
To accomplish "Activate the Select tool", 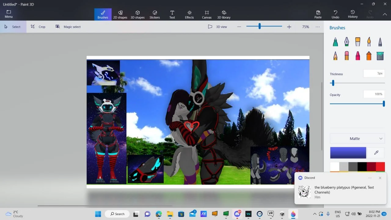I will click(13, 27).
